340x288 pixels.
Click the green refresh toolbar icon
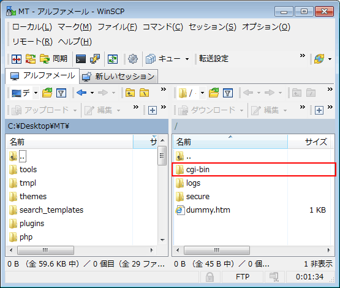(113, 59)
